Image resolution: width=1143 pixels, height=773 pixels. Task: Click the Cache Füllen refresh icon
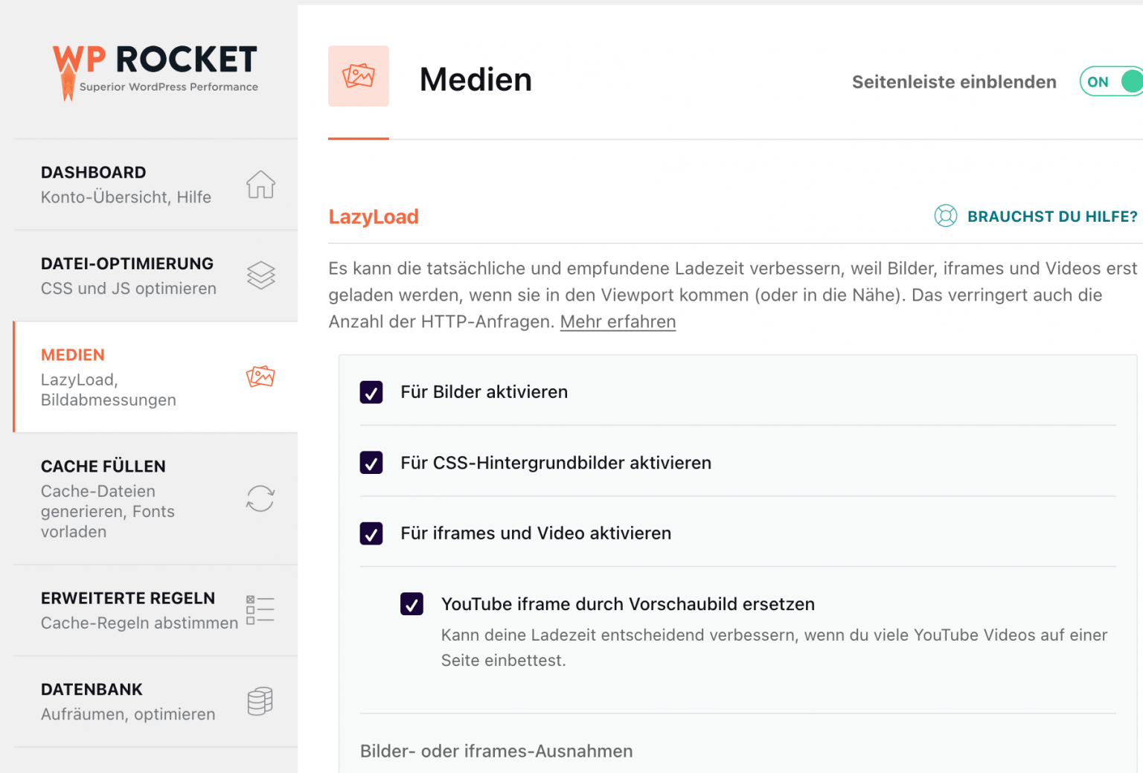260,498
